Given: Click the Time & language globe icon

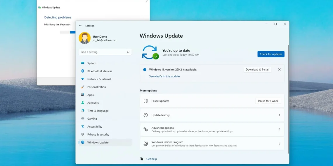Looking at the screenshot, I should pyautogui.click(x=83, y=111).
